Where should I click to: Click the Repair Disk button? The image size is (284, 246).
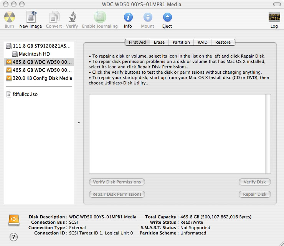255,194
